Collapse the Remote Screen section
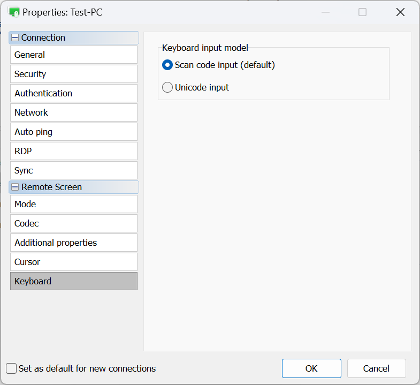Screen dimensions: 420x385 tap(15, 187)
